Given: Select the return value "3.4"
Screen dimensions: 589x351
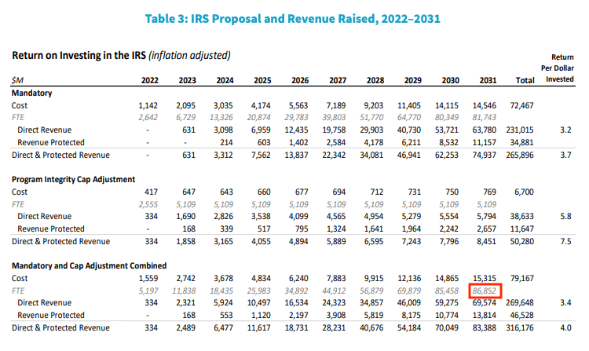Looking at the screenshot, I should [565, 302].
